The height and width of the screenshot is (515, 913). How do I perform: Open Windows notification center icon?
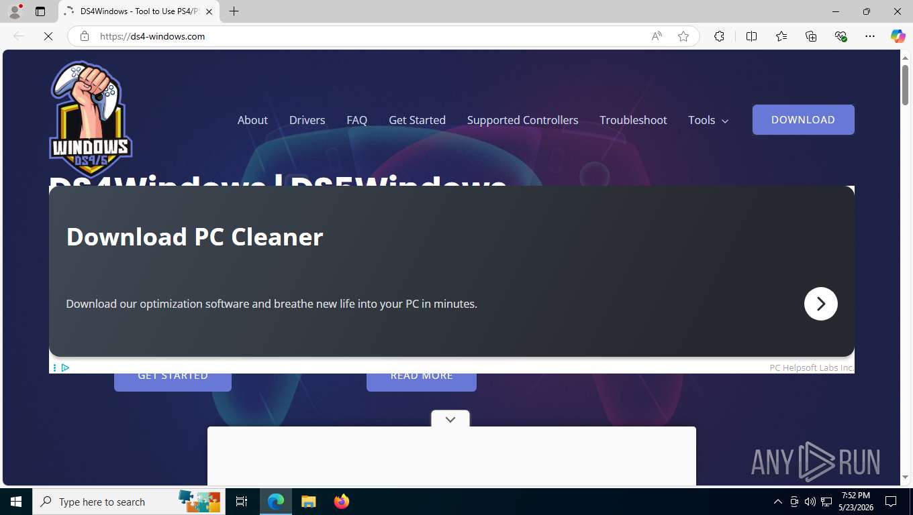(x=891, y=502)
